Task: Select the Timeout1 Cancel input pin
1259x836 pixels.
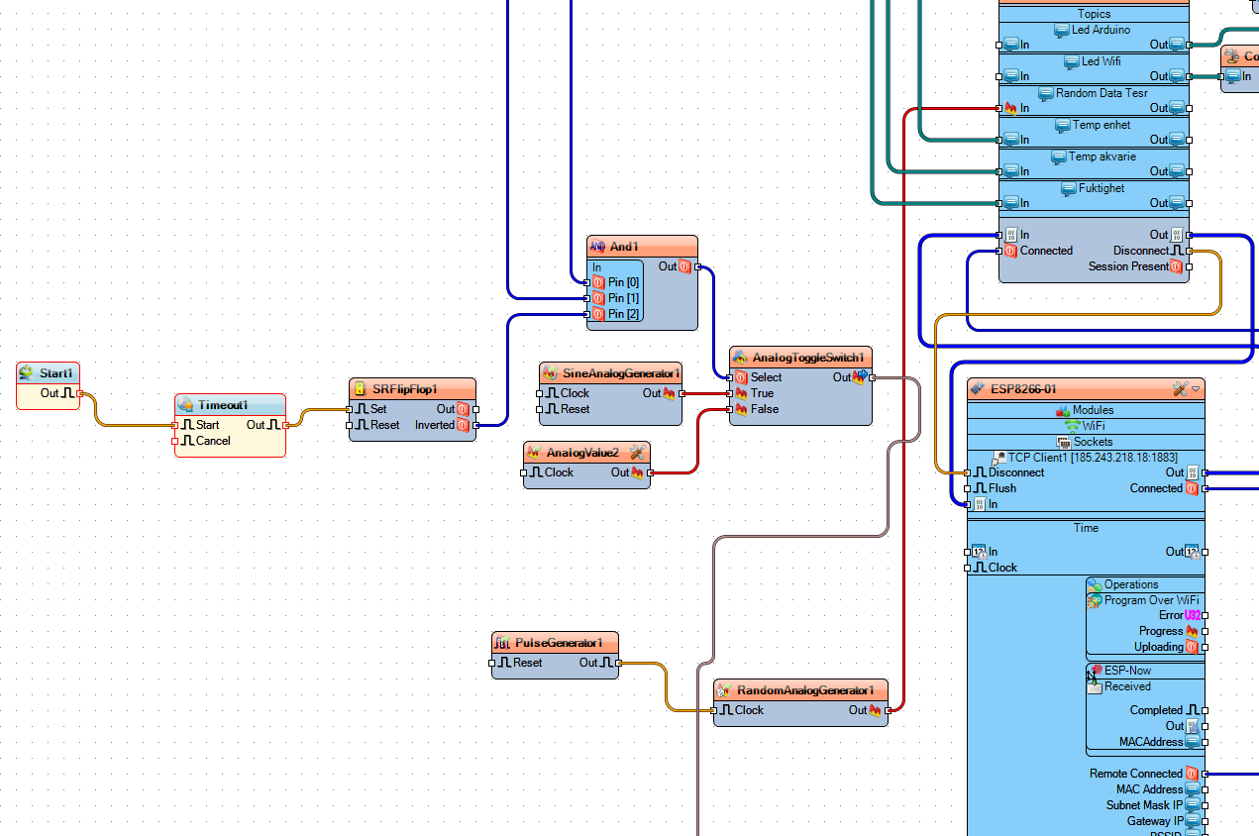Action: coord(174,441)
